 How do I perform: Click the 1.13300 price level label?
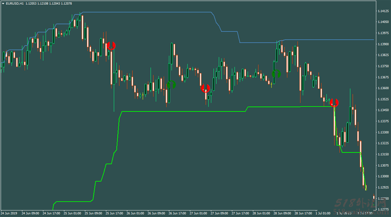383,132
